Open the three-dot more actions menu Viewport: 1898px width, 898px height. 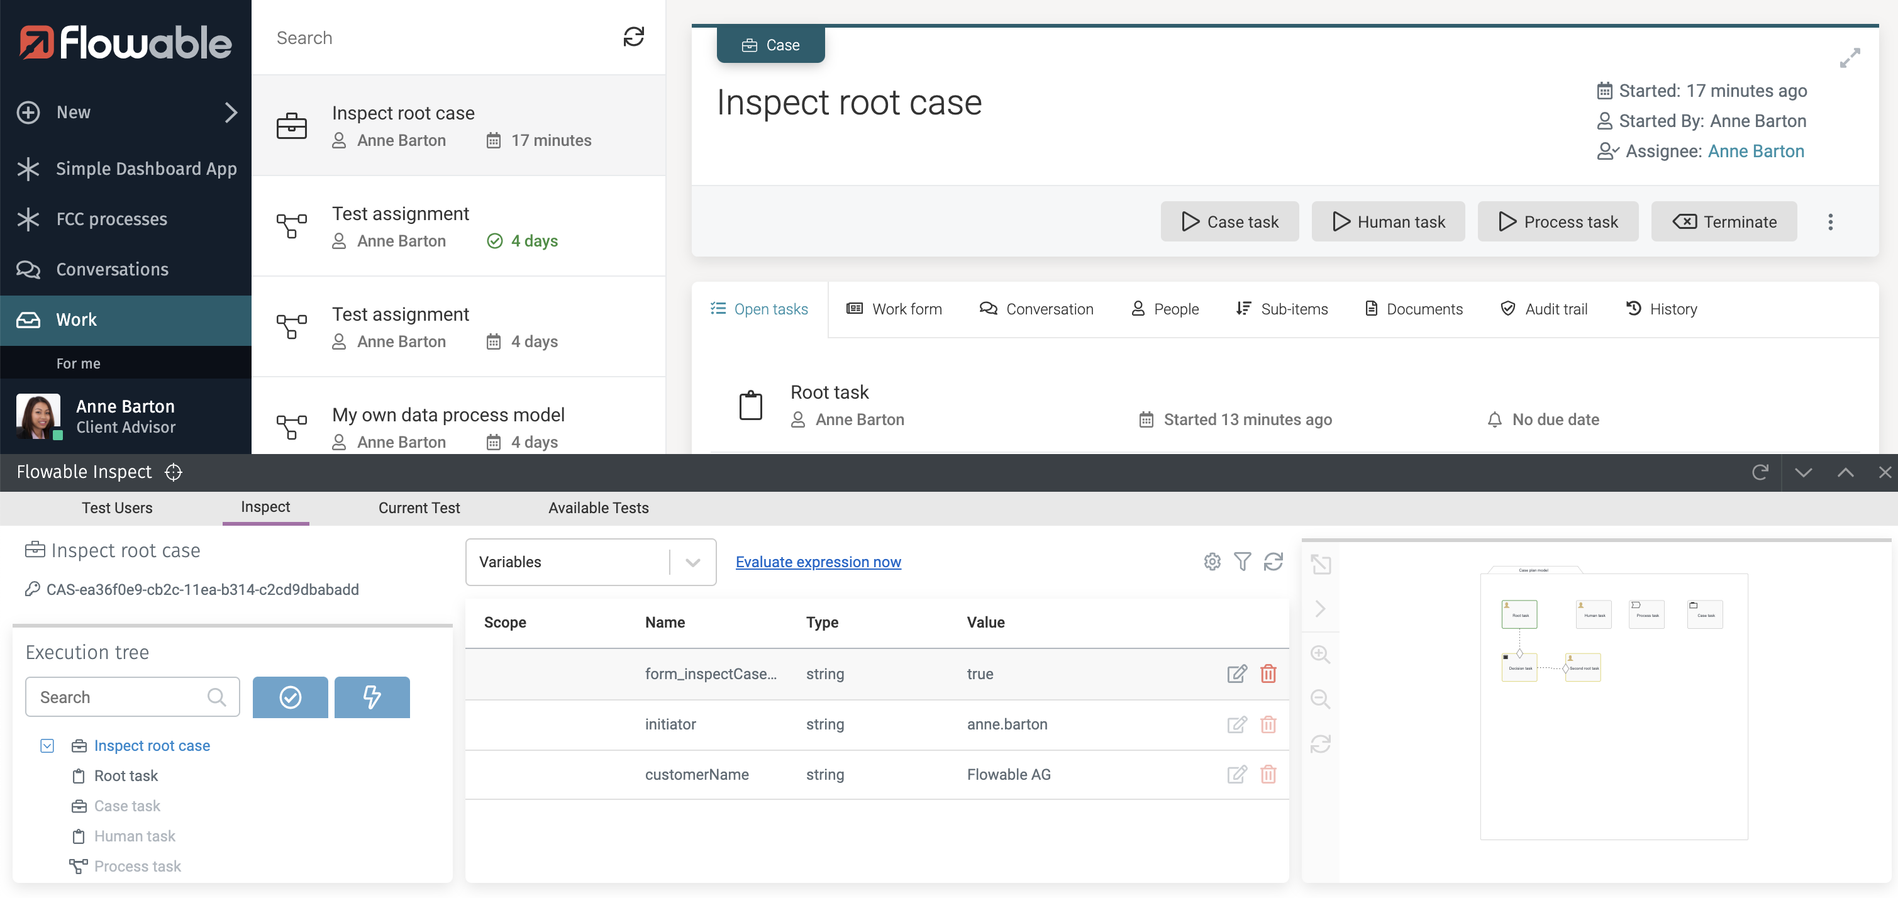(1829, 222)
